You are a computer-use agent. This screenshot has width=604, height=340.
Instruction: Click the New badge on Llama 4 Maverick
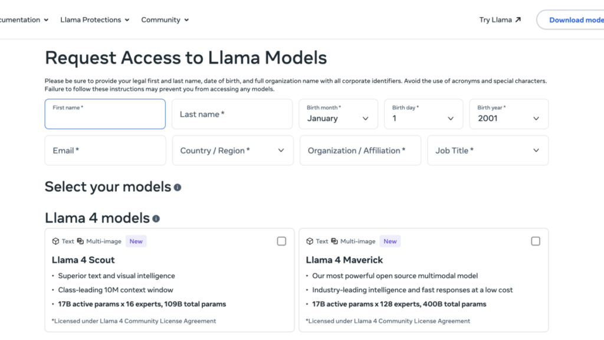[x=390, y=241]
